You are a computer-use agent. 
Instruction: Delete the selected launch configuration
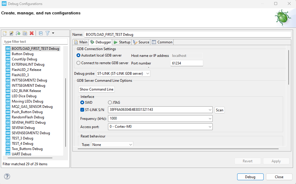point(32,33)
